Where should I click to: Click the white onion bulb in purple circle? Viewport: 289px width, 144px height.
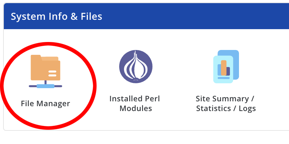136,66
